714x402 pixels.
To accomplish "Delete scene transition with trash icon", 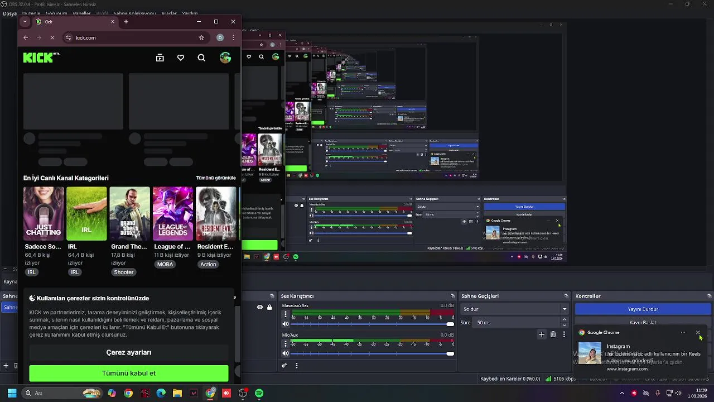I will coord(553,334).
